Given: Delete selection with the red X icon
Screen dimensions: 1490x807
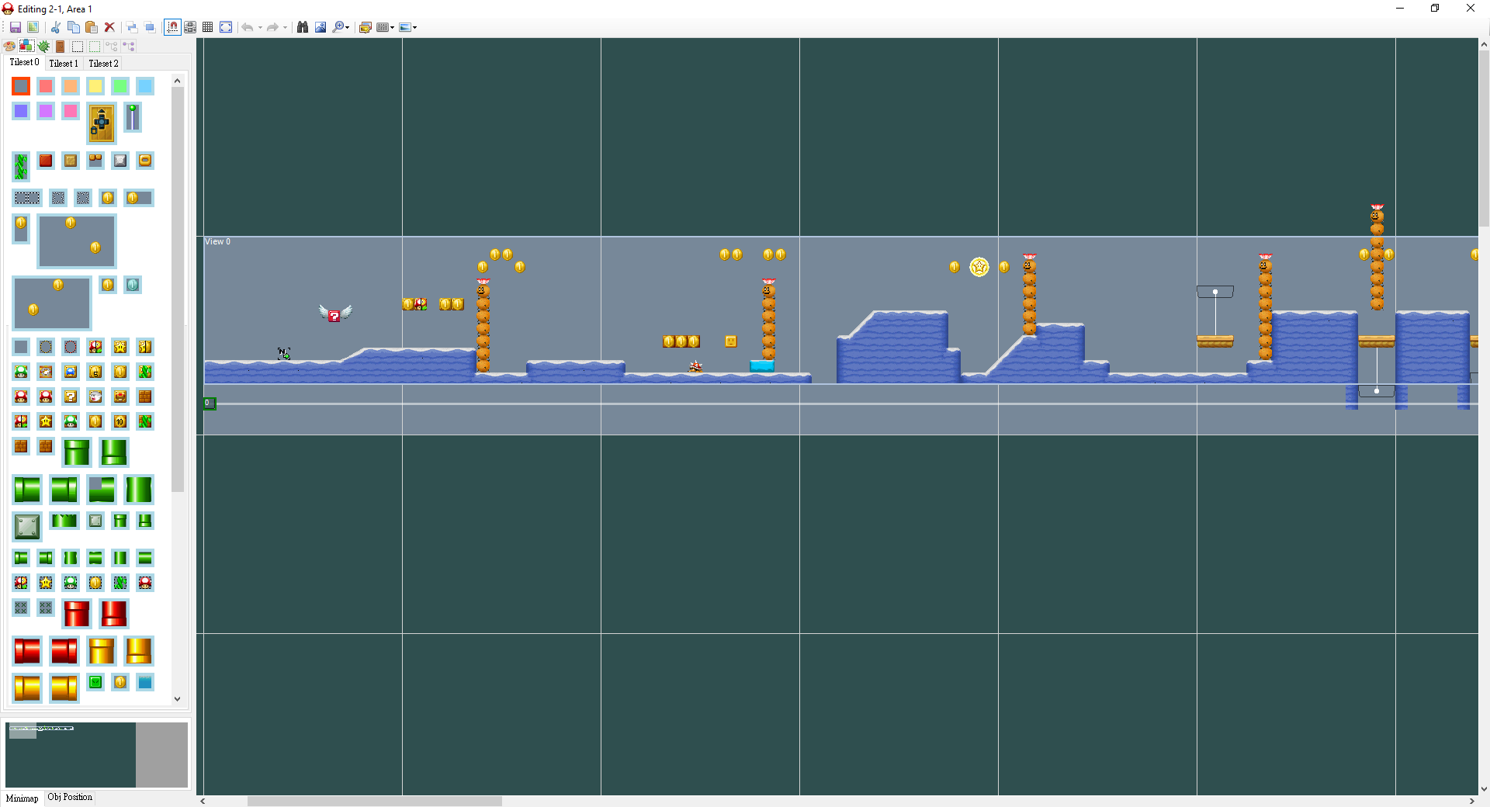Looking at the screenshot, I should [109, 27].
